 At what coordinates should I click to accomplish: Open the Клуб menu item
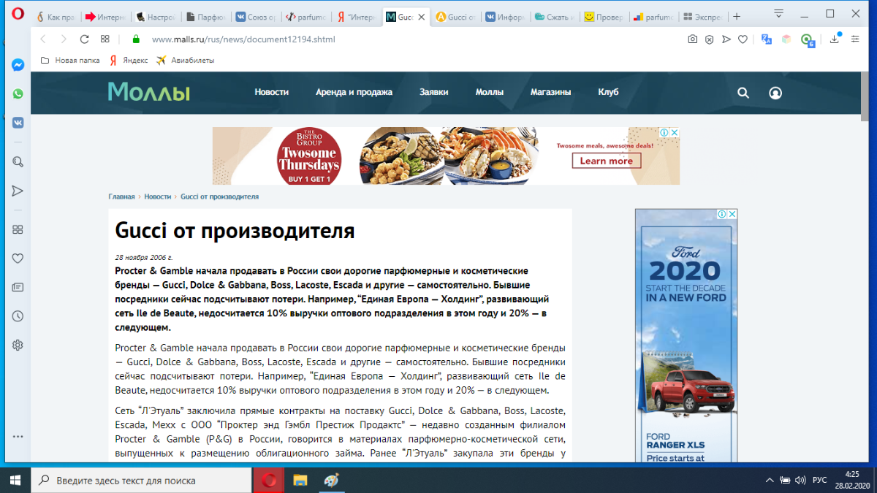[608, 92]
